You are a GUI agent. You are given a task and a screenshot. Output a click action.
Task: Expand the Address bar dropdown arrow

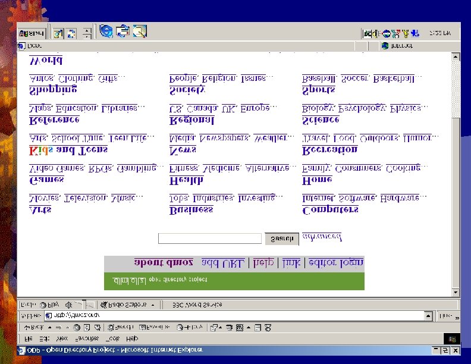(428, 316)
